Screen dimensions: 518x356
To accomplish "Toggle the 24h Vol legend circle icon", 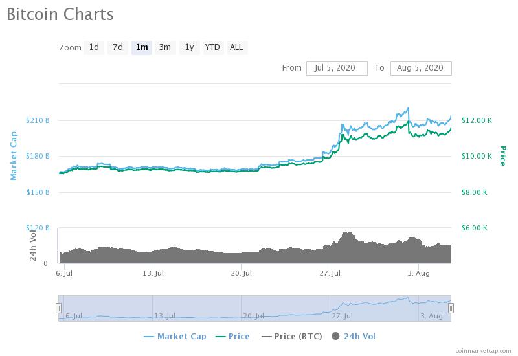I will (335, 336).
